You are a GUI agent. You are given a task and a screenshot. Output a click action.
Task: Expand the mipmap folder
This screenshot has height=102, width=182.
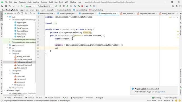point(10,71)
